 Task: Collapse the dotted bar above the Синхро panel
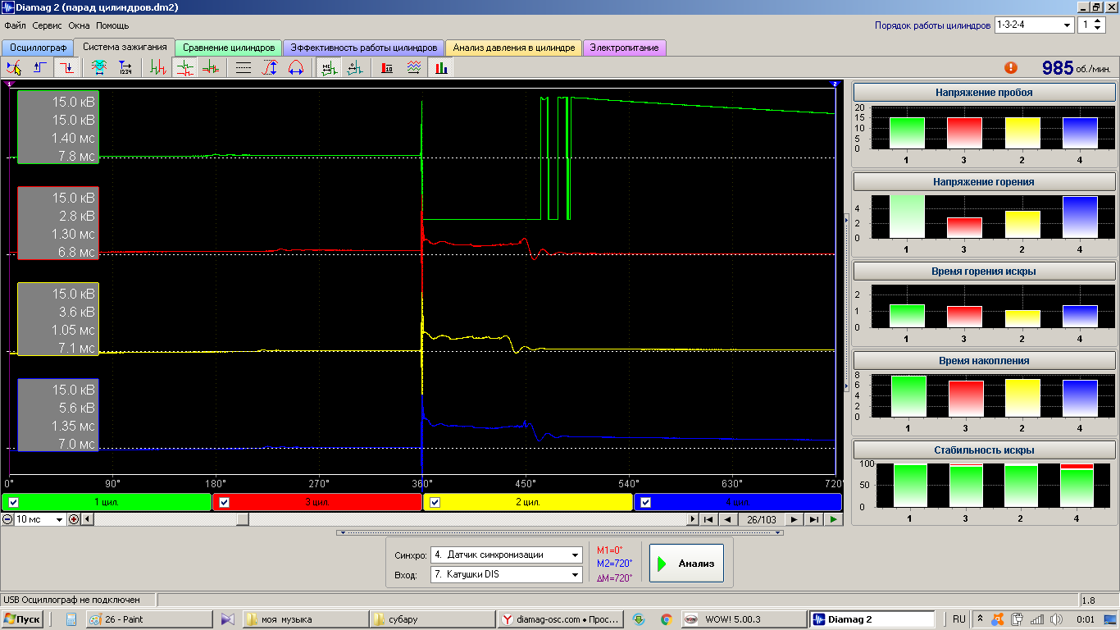[560, 532]
